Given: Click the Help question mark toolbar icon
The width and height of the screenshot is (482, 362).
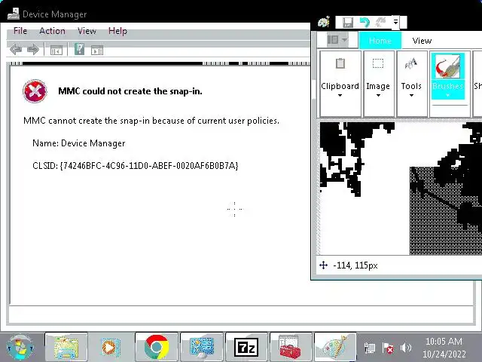Looking at the screenshot, I should point(79,49).
